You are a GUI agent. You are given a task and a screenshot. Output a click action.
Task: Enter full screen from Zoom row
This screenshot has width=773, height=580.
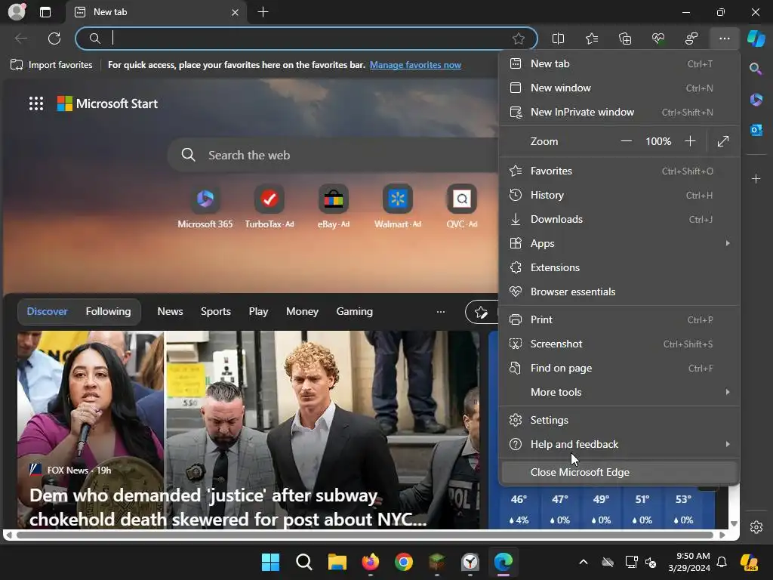[x=722, y=141]
